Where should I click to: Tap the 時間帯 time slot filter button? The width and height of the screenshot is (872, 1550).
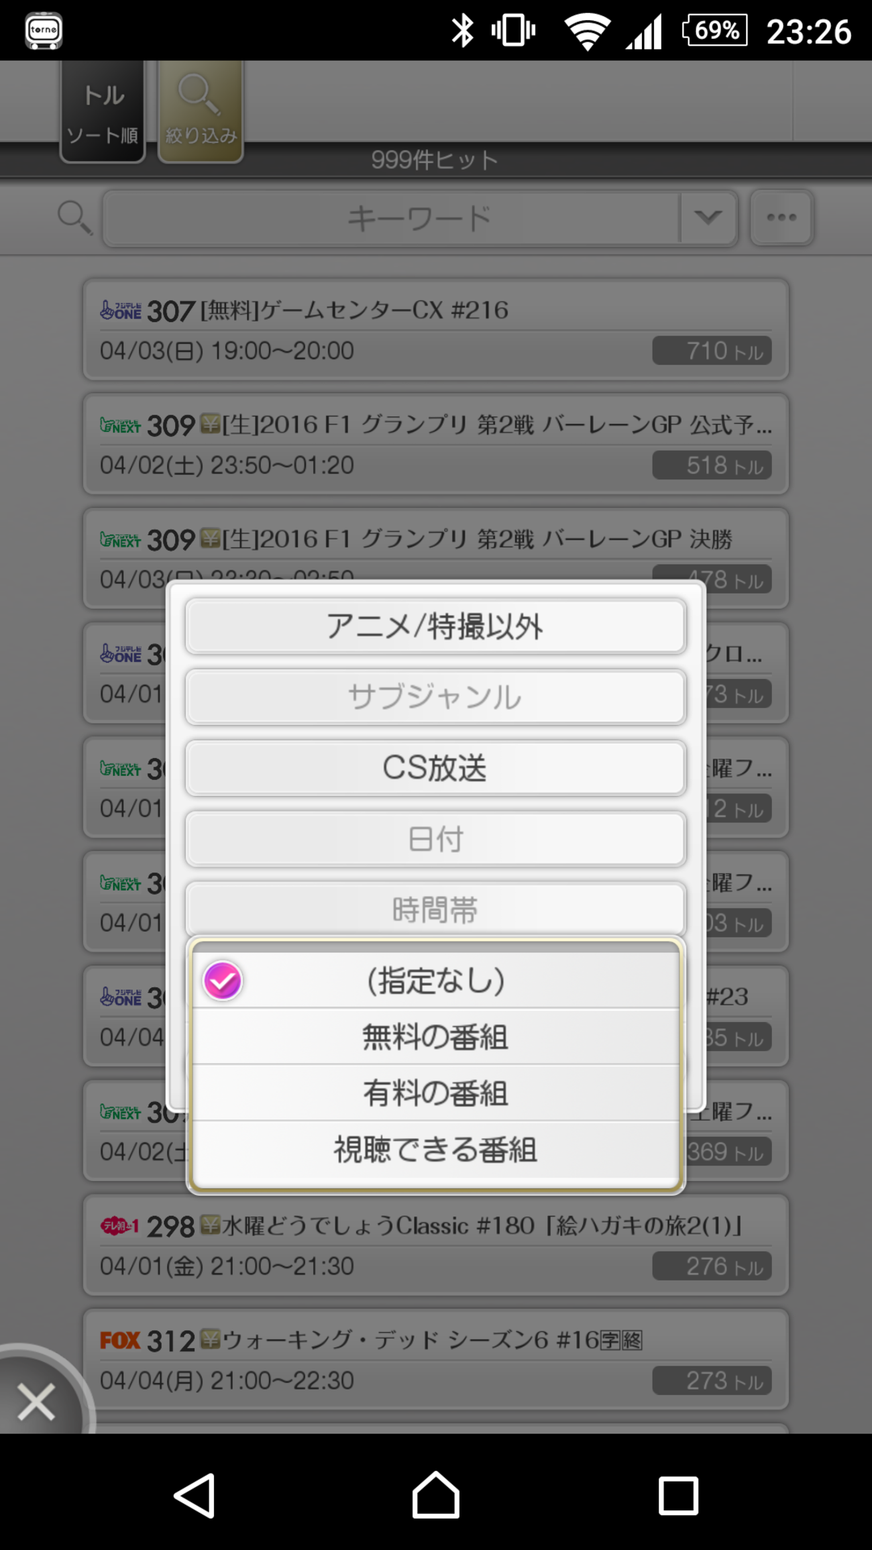pos(436,909)
